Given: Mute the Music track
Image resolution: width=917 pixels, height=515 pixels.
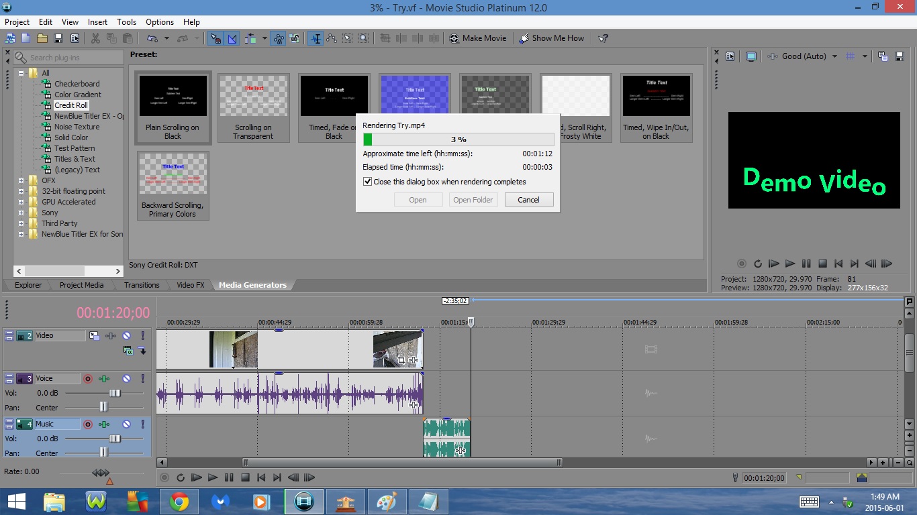Looking at the screenshot, I should [x=126, y=424].
